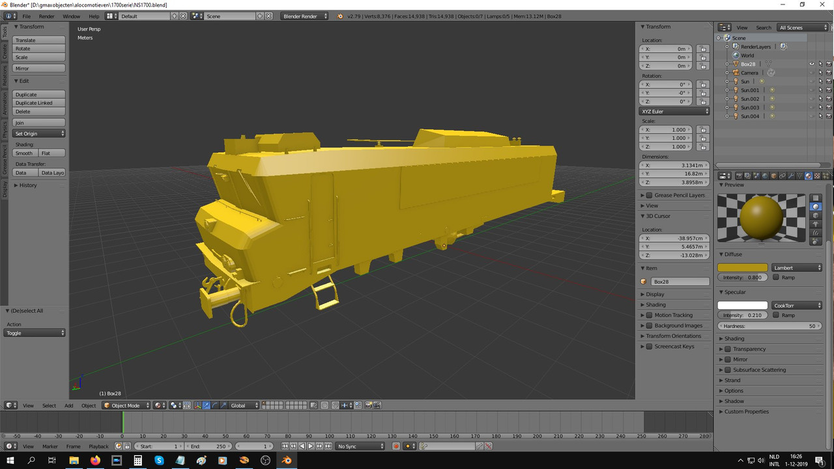Enable the Diffuse Ramp checkbox
This screenshot has height=469, width=834.
(x=775, y=277)
